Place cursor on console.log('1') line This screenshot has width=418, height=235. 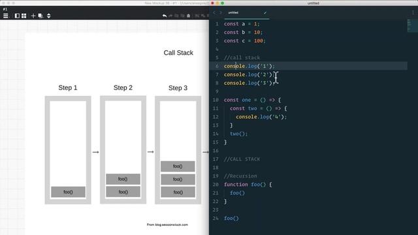249,66
